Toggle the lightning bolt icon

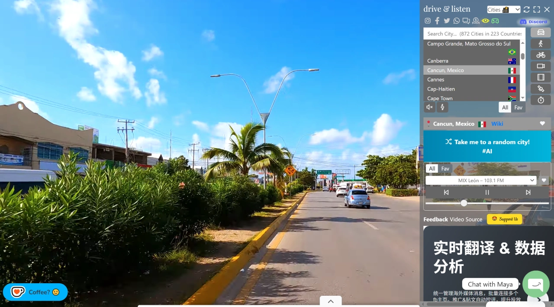(x=442, y=107)
